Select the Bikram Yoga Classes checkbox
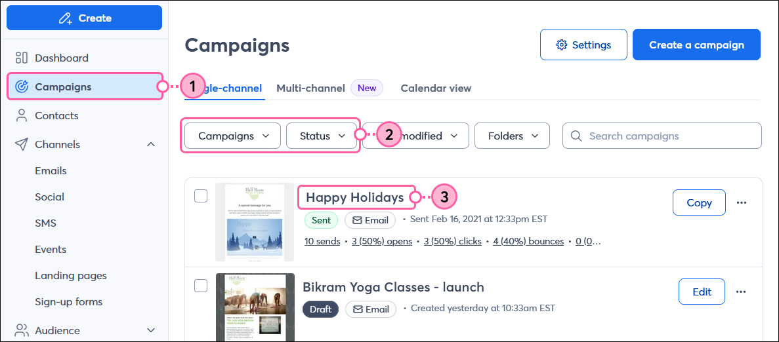779x342 pixels. click(201, 285)
